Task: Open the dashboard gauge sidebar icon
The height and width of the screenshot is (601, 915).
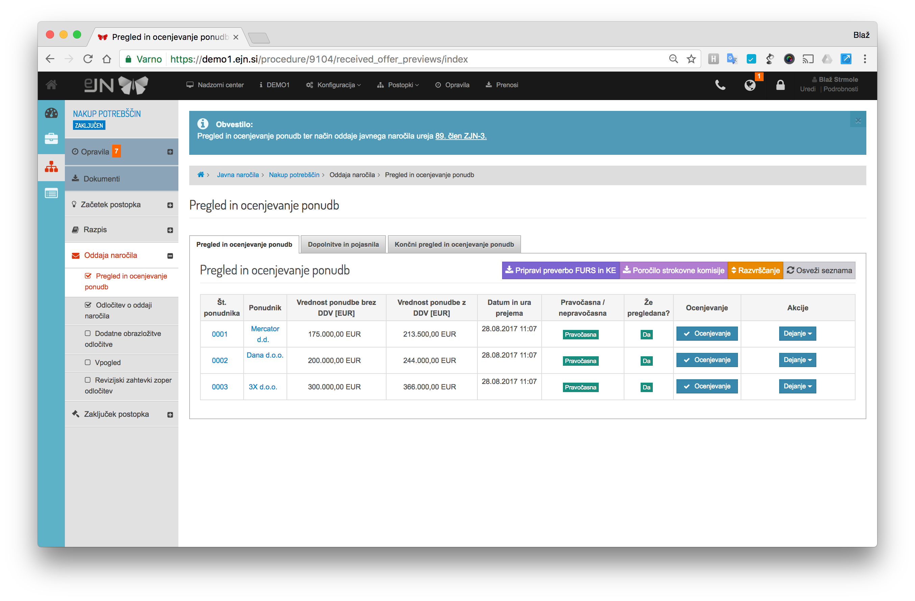Action: point(51,113)
